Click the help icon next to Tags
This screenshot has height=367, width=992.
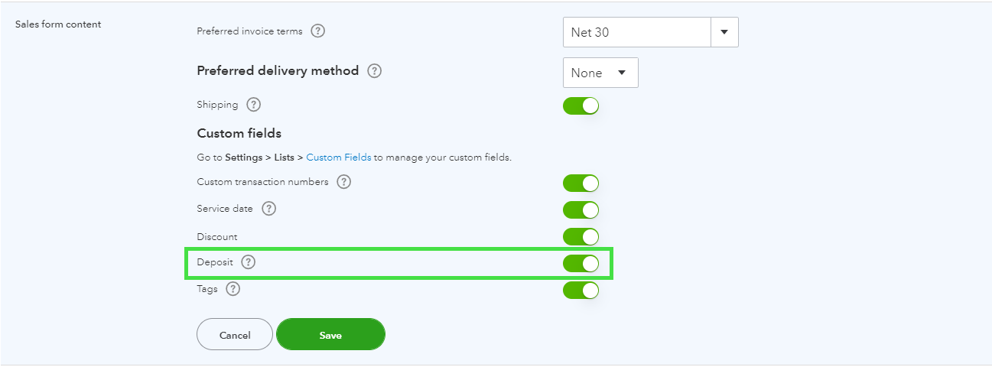pyautogui.click(x=233, y=289)
